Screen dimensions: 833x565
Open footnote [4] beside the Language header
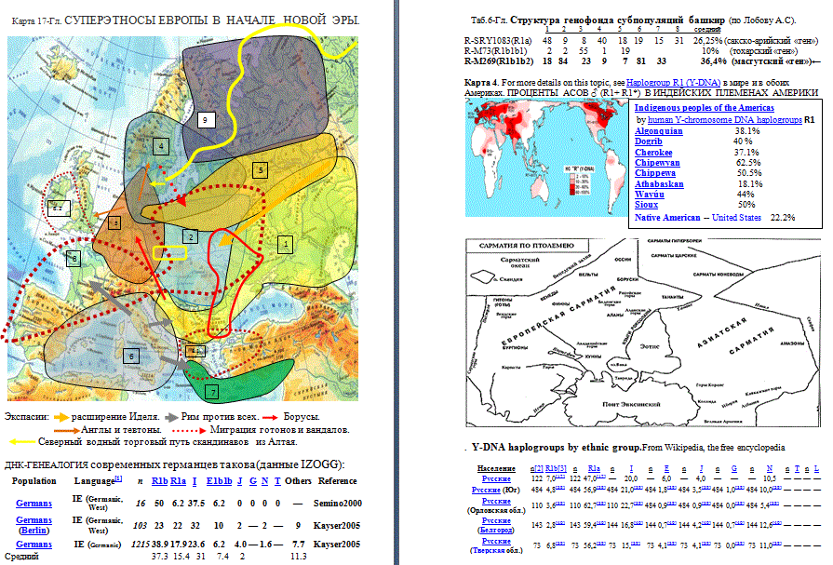point(119,478)
